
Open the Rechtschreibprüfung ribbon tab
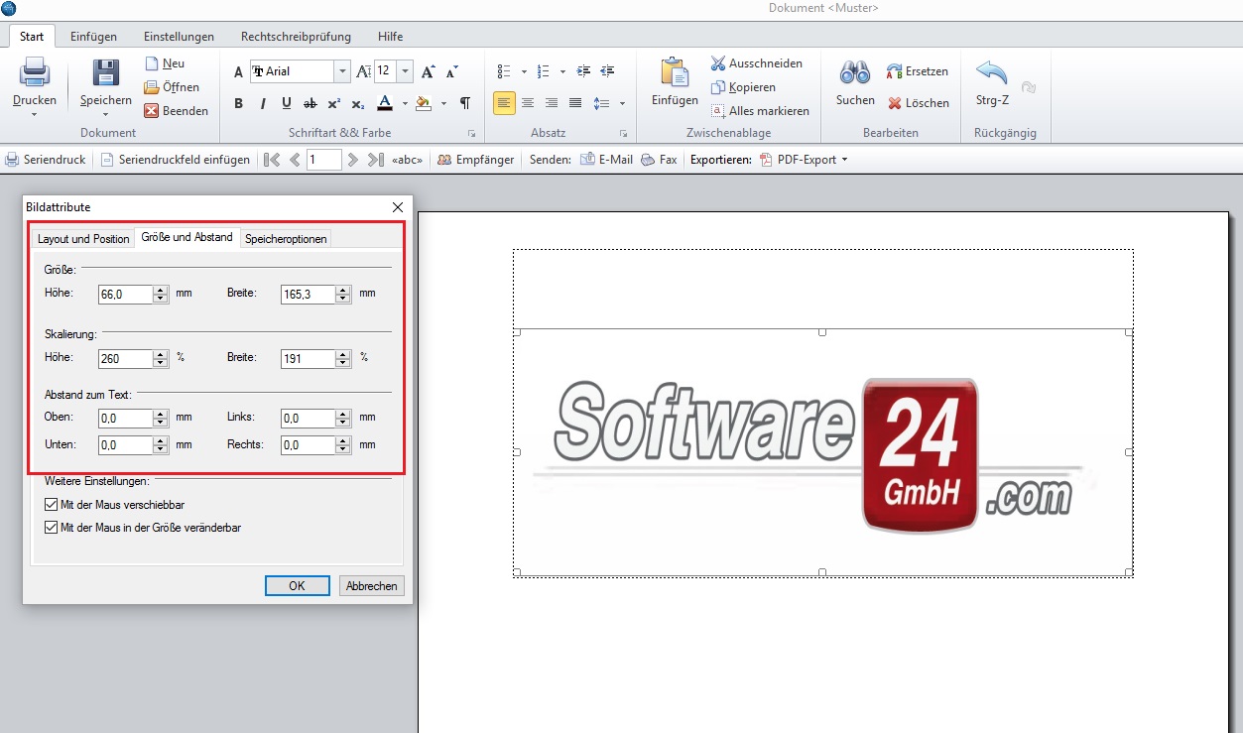point(296,37)
